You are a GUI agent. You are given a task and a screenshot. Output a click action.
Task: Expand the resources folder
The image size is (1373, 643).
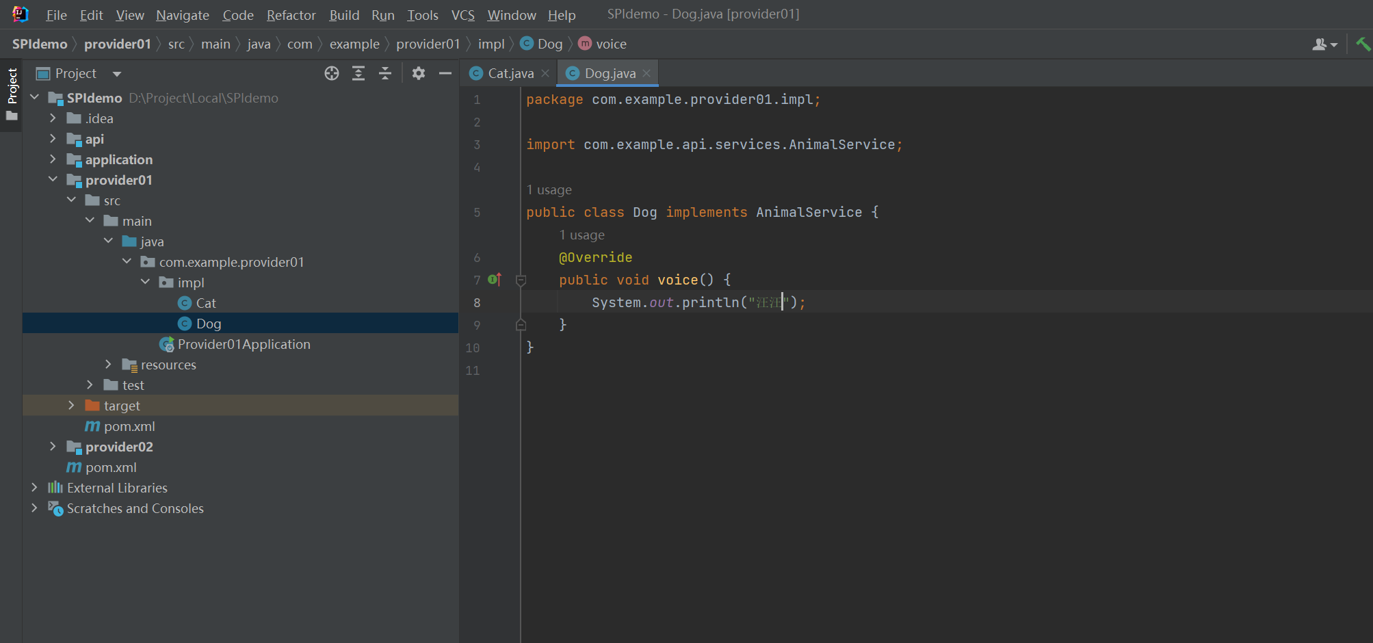click(108, 364)
